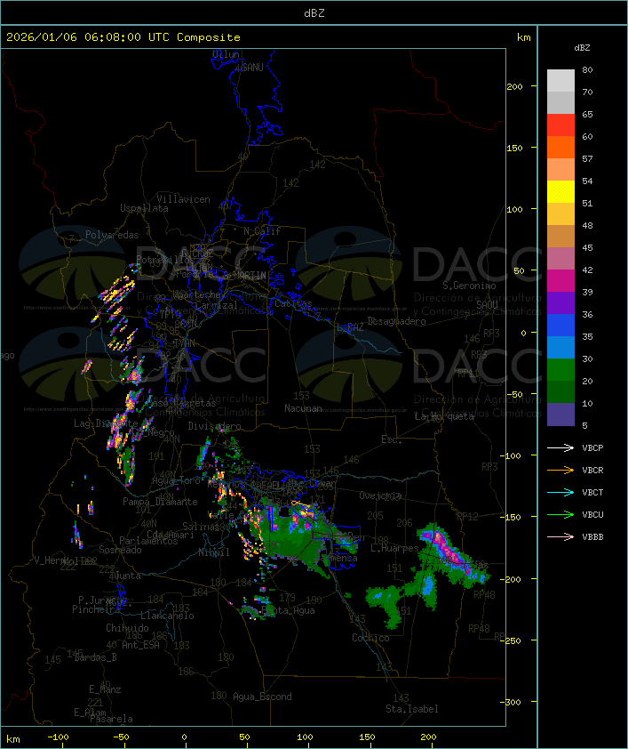Click the 'S.Geronimo' place label
This screenshot has height=749, width=628.
(x=469, y=286)
